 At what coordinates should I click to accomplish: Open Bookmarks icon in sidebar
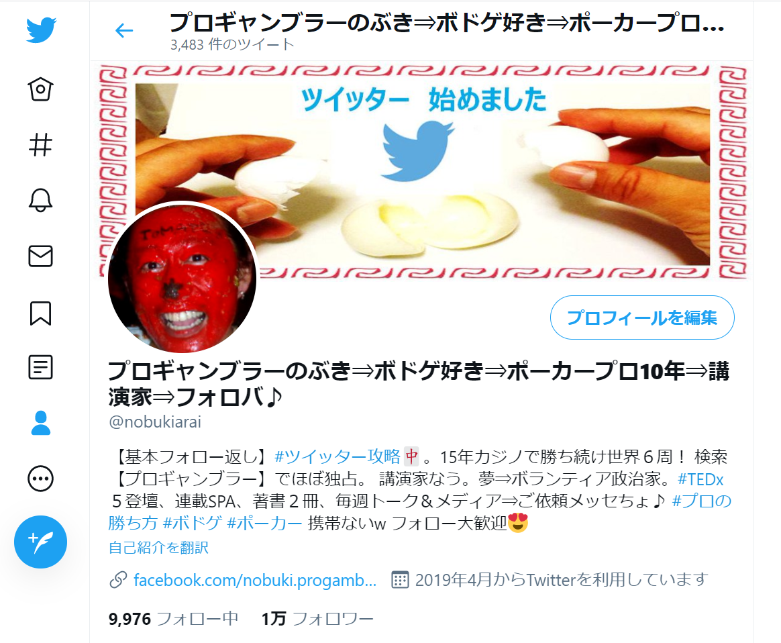pyautogui.click(x=40, y=313)
